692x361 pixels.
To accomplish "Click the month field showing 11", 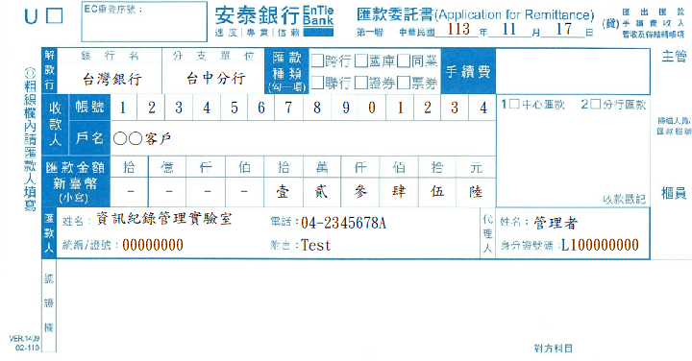I will [508, 30].
